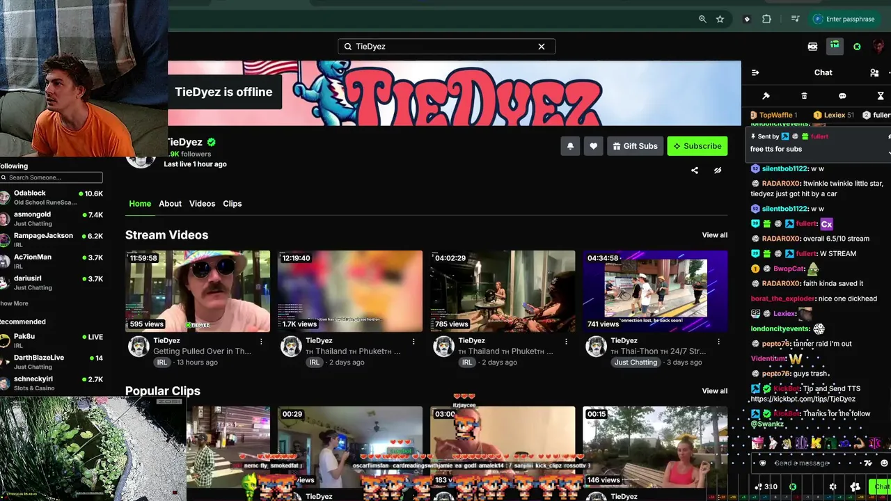The image size is (891, 501).
Task: Open Odablock channel in Following list
Action: 52,198
